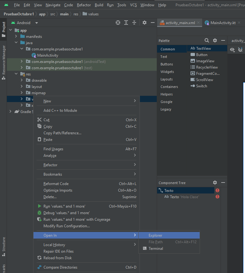
Task: Switch to the MainActivity.kt tab
Action: (x=223, y=23)
